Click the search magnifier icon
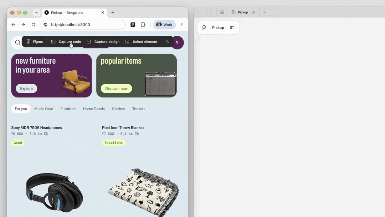 coord(18,42)
